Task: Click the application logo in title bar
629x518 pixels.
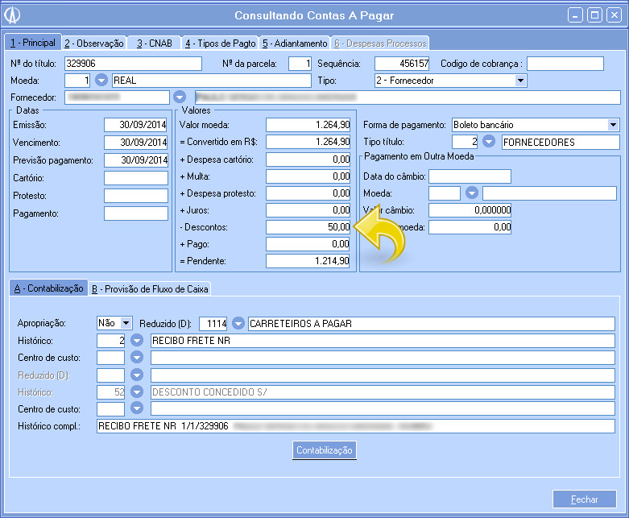Action: click(x=13, y=15)
